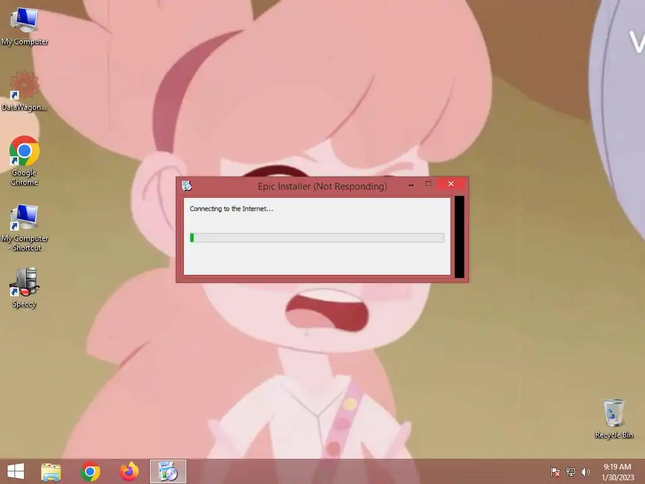Select the Speccy desktop shortcut
Viewport: 645px width, 484px height.
point(25,287)
